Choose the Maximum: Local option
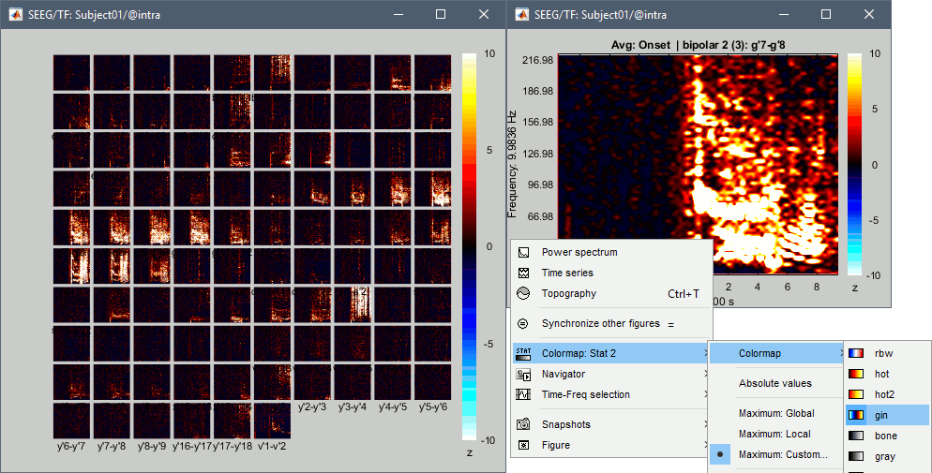Screen dimensions: 932x473 tap(774, 434)
